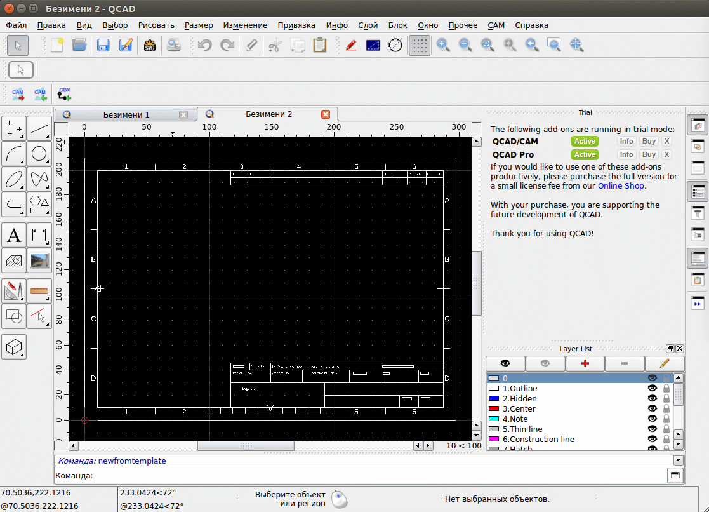This screenshot has height=512, width=709.
Task: Click Buy for QCAD Pro
Action: click(649, 154)
